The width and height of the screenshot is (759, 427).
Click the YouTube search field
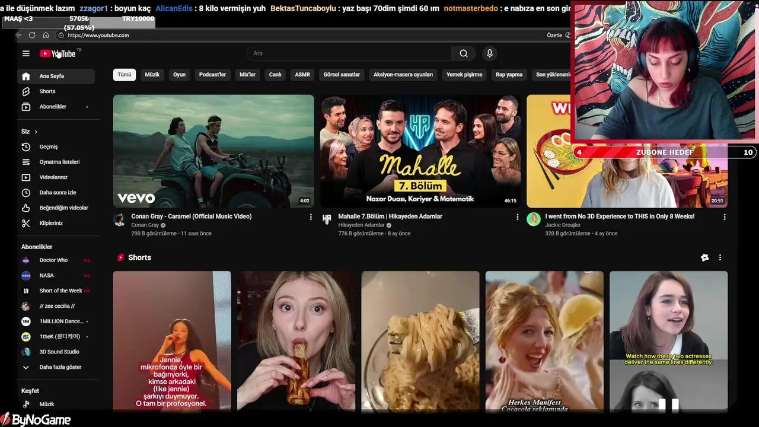(x=350, y=53)
